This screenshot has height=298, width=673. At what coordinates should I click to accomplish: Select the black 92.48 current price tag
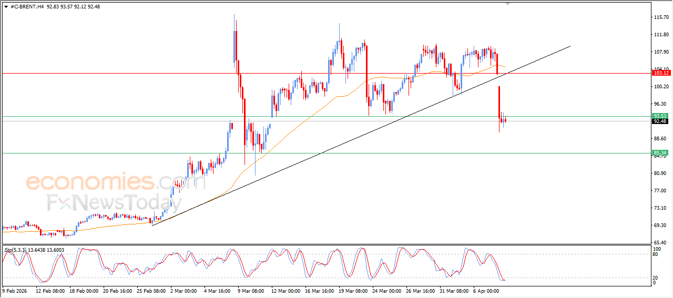pos(660,121)
